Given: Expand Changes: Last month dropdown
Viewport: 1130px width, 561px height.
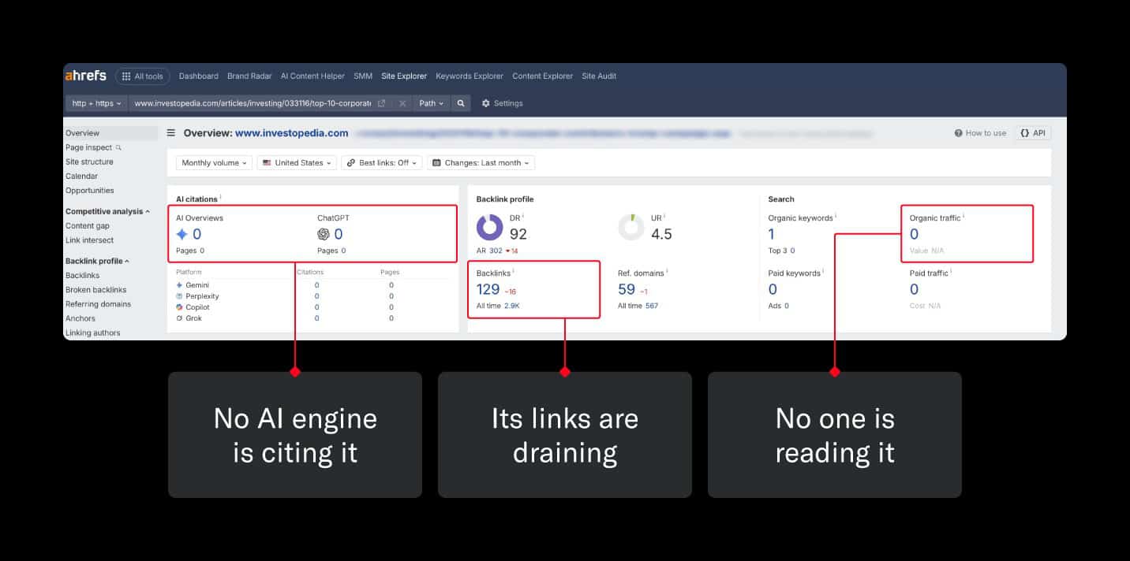Looking at the screenshot, I should (x=481, y=162).
